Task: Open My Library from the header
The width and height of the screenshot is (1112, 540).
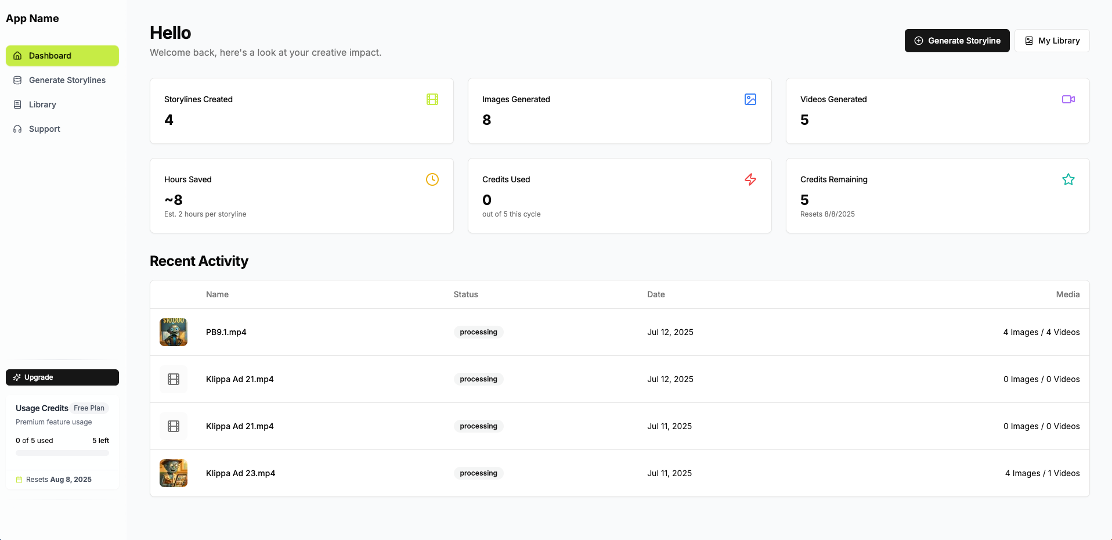Action: [1052, 41]
